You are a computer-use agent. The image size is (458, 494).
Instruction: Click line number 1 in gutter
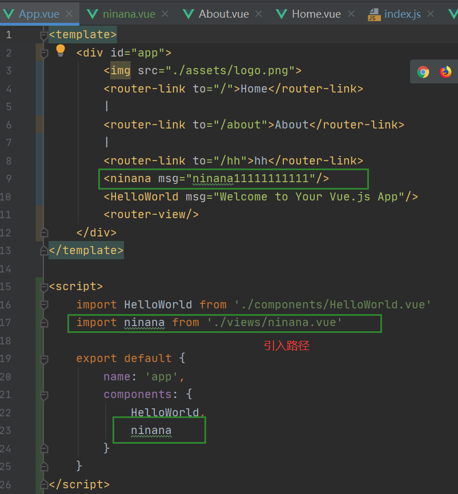[x=9, y=34]
